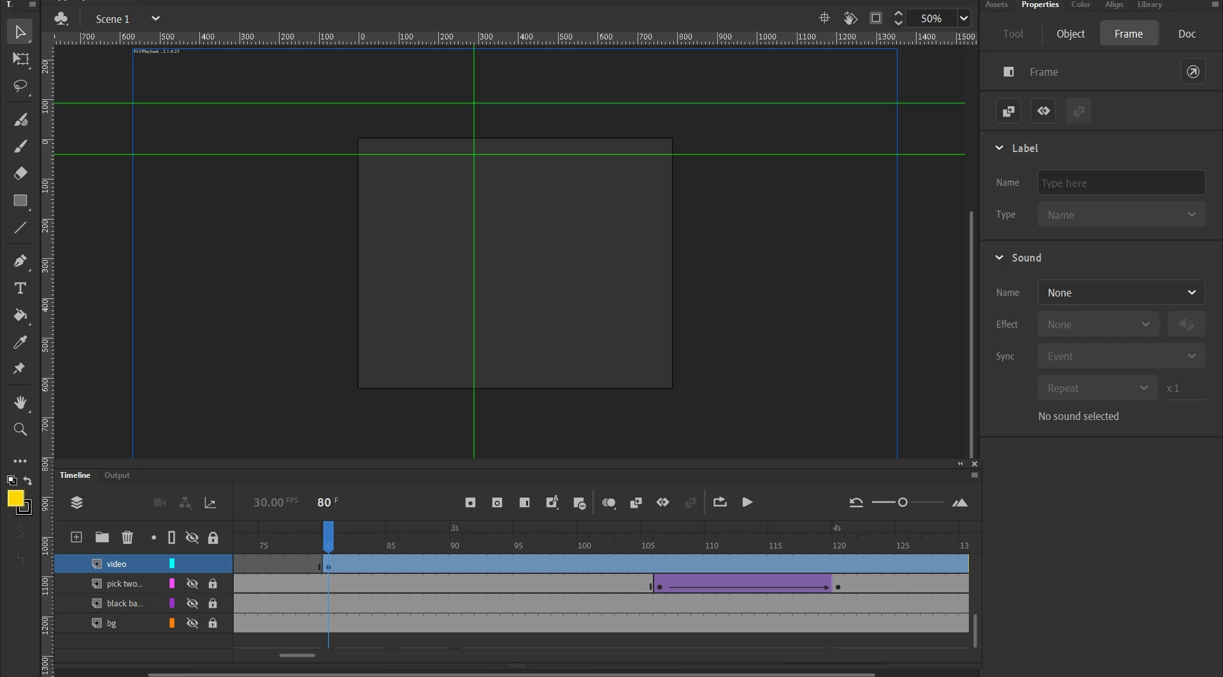Reset timeline zoom to default
The height and width of the screenshot is (677, 1223).
856,503
